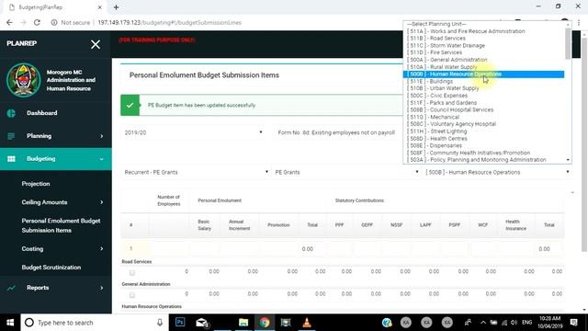Click the Planning list icon
The image size is (588, 331).
(11, 136)
